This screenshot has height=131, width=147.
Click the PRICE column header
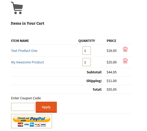[x=111, y=41]
